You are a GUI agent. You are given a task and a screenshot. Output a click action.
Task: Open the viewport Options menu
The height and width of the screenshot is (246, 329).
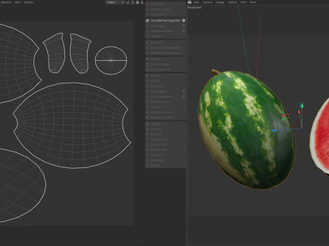(232, 2)
